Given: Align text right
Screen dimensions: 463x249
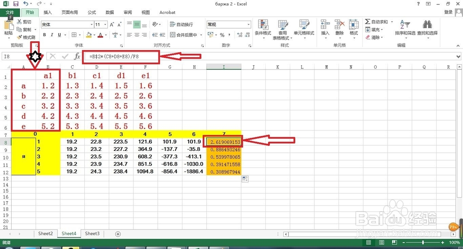Looking at the screenshot, I should coord(144,35).
